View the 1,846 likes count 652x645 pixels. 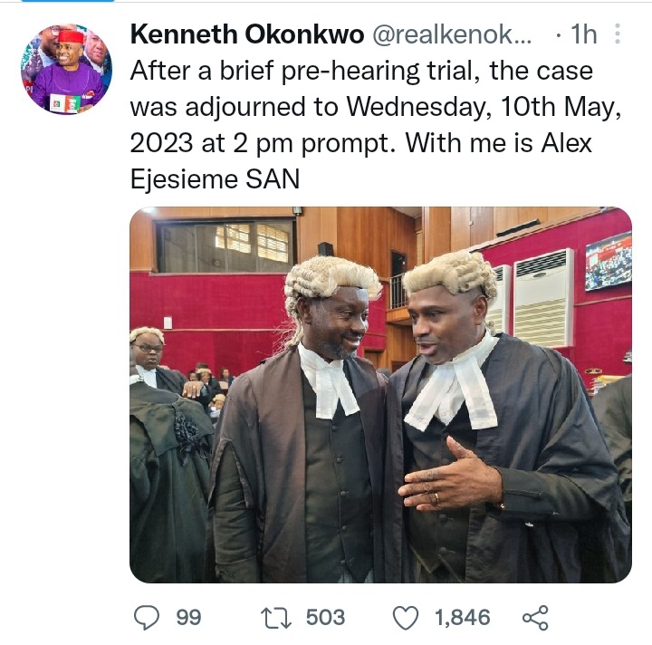[463, 618]
